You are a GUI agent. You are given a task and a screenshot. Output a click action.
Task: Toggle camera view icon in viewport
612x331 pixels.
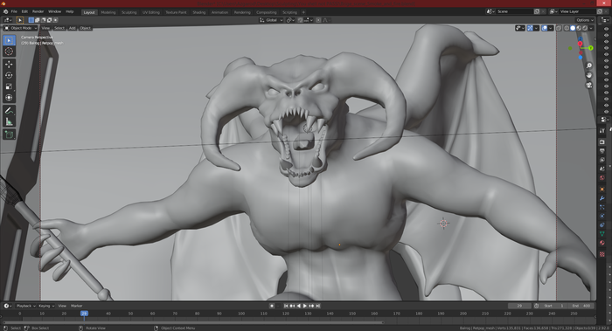(x=589, y=85)
